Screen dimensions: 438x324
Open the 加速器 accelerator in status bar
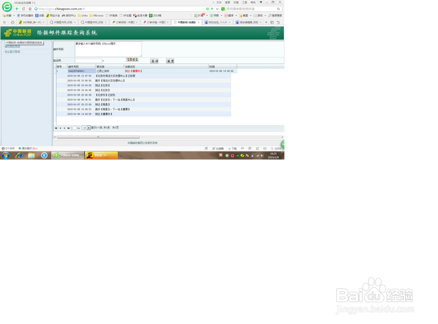(218, 149)
